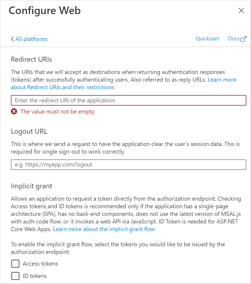The image size is (251, 284).
Task: Open Learn more about the implicit grant flow
Action: point(104,229)
